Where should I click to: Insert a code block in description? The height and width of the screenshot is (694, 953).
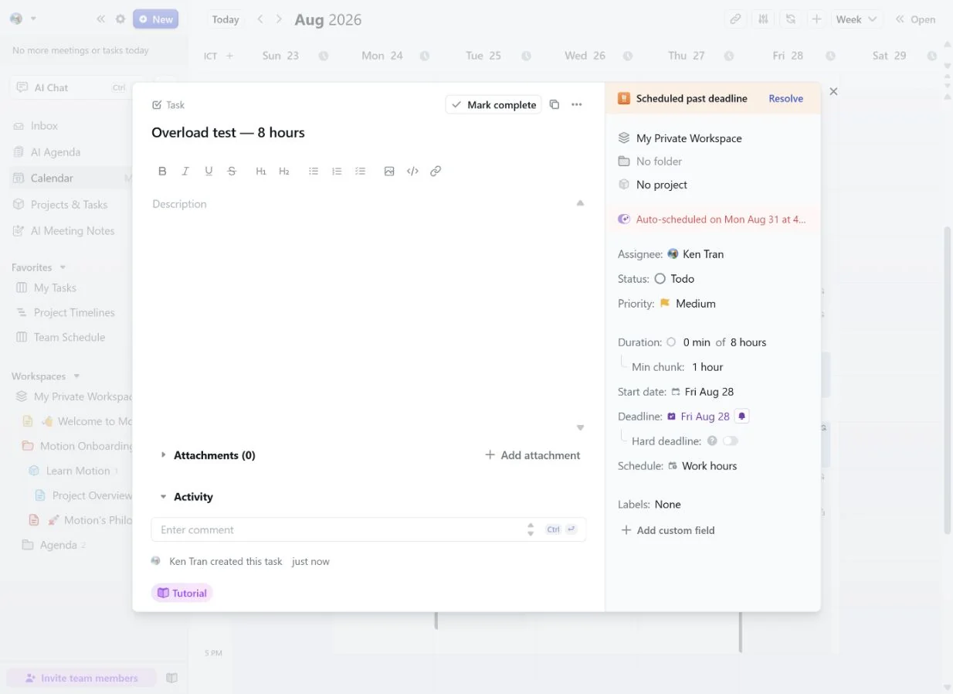click(x=412, y=171)
